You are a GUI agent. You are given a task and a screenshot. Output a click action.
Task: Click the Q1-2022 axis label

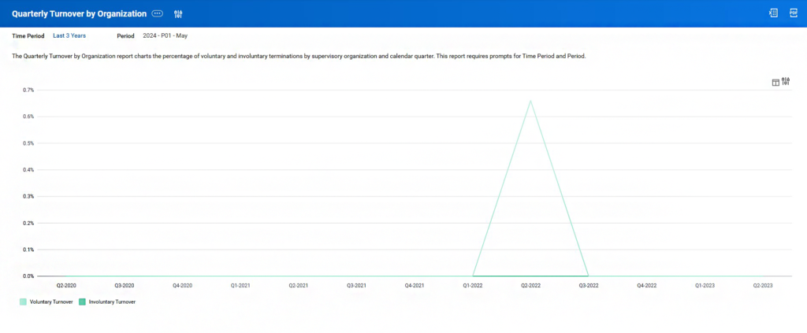pyautogui.click(x=473, y=285)
